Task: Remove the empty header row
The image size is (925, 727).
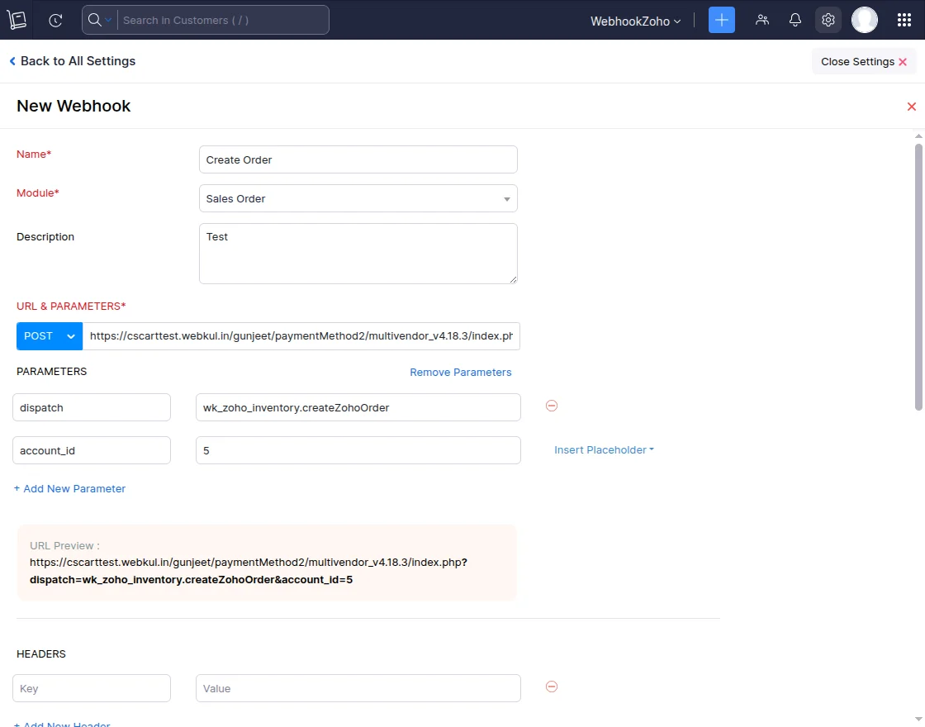Action: click(x=552, y=687)
